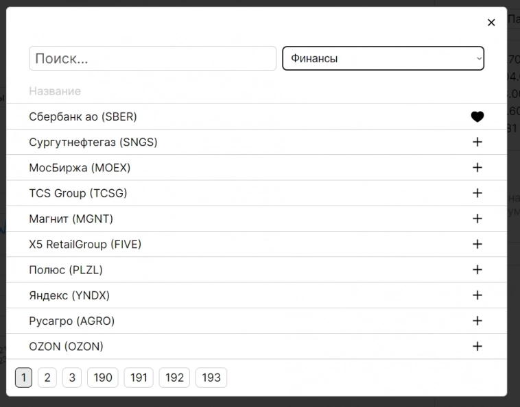Close the stock selection dialog

coord(491,23)
